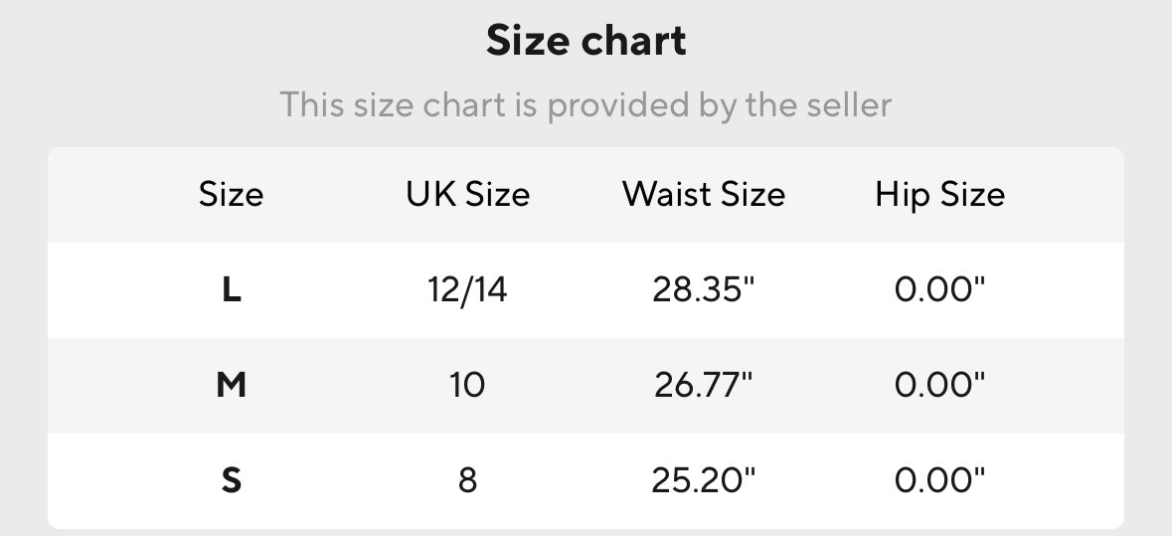1172x536 pixels.
Task: Click the size "M" row label
Action: click(231, 385)
